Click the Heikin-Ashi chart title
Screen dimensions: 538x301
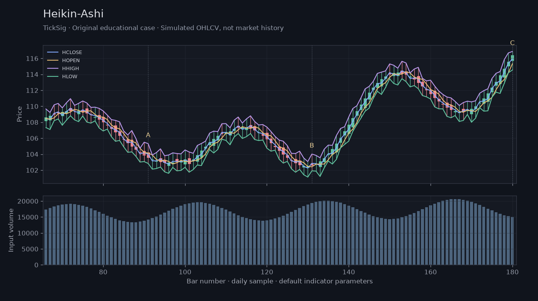pos(73,14)
